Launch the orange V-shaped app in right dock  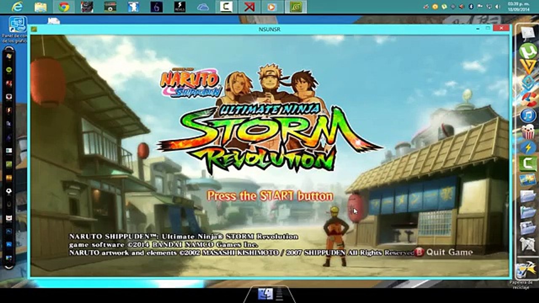(528, 66)
